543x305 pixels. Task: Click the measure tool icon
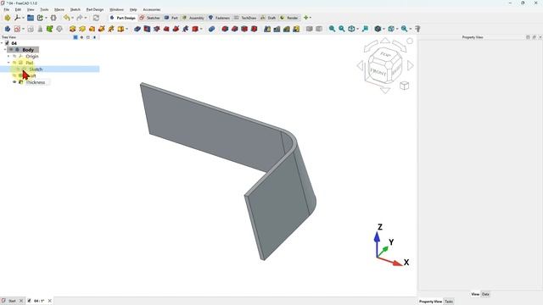point(417,29)
